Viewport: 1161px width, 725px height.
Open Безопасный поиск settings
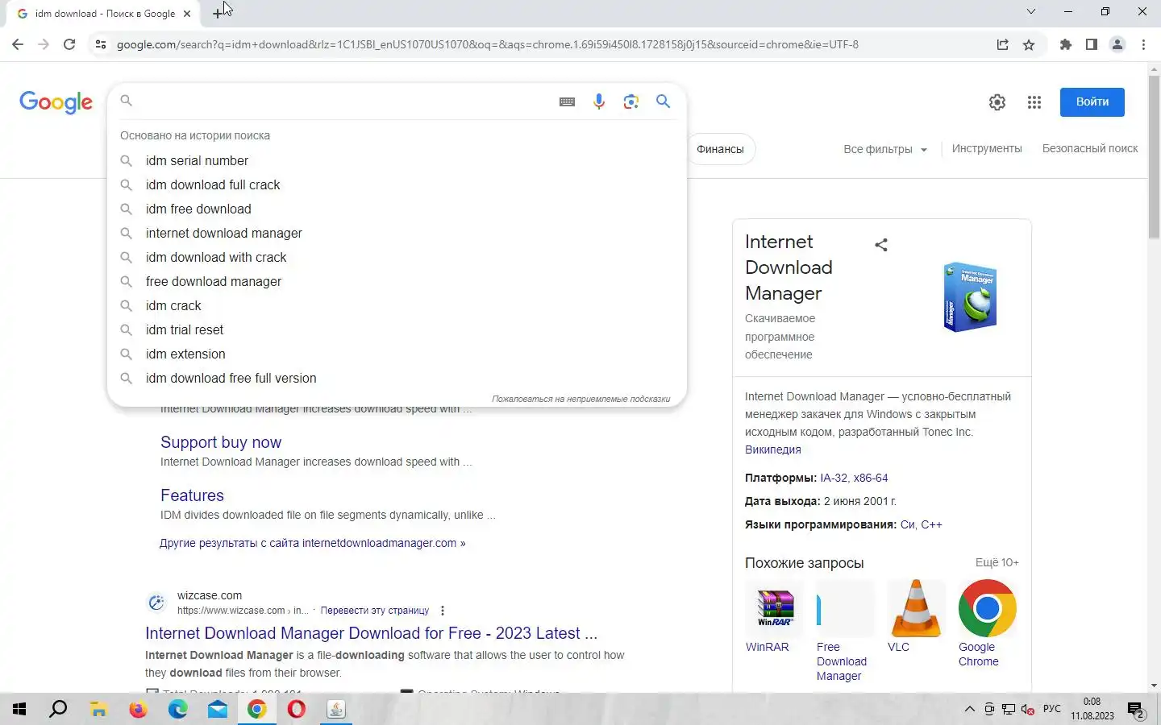[x=1090, y=148]
